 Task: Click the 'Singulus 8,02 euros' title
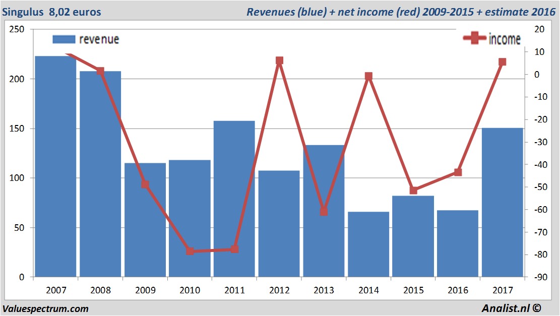click(52, 12)
